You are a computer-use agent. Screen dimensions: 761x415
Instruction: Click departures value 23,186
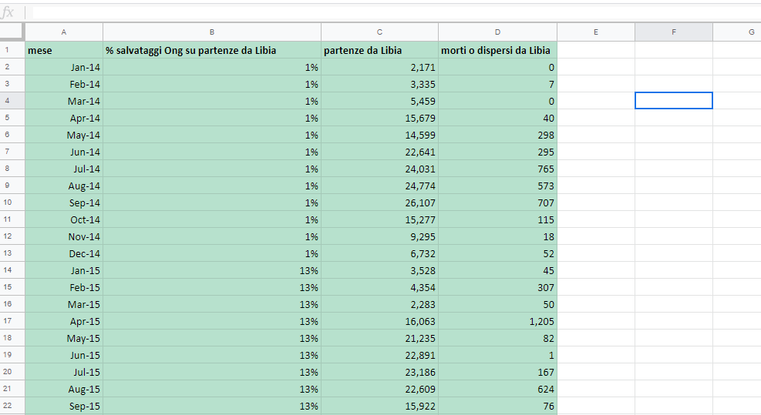point(379,372)
